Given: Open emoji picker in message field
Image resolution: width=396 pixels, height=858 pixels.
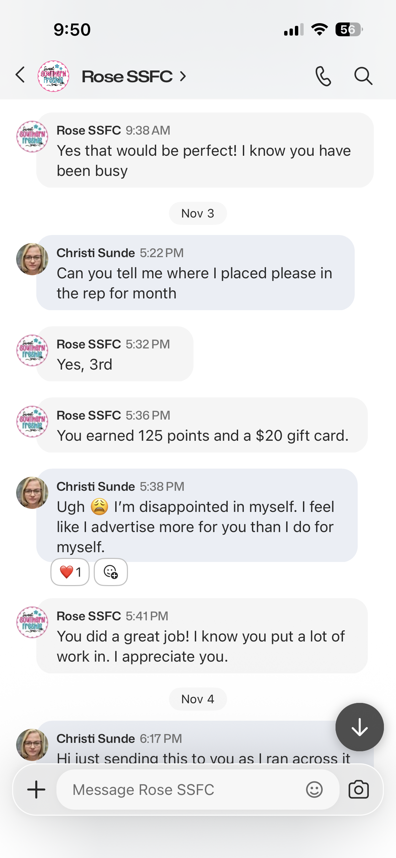Looking at the screenshot, I should (314, 790).
